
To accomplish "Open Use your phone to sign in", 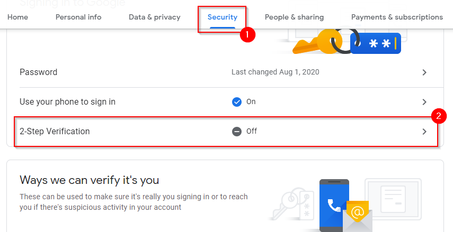I will pyautogui.click(x=67, y=101).
